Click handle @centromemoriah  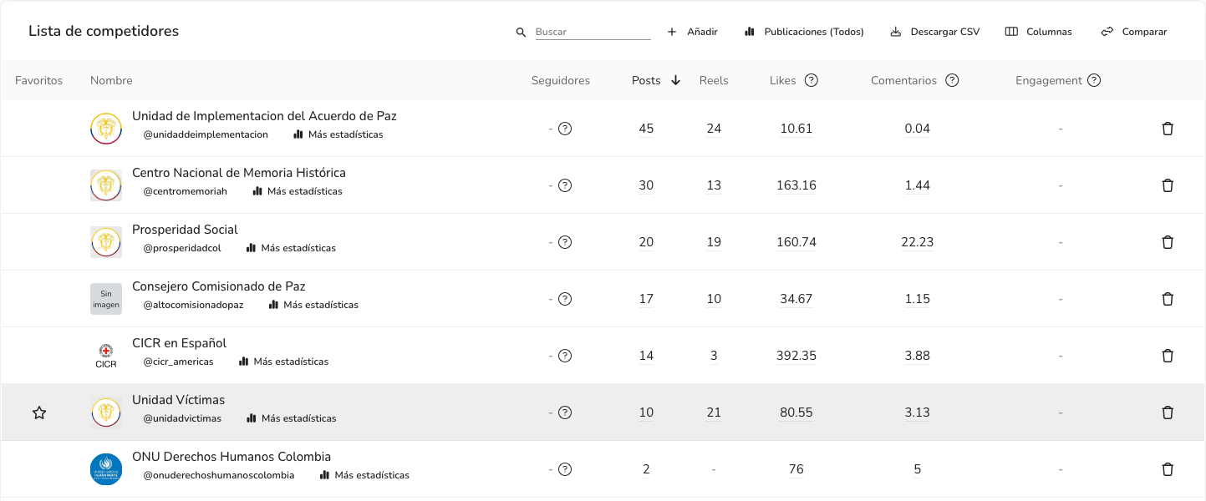point(185,191)
